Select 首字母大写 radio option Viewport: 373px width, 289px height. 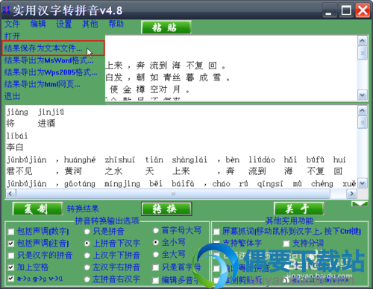(156, 231)
